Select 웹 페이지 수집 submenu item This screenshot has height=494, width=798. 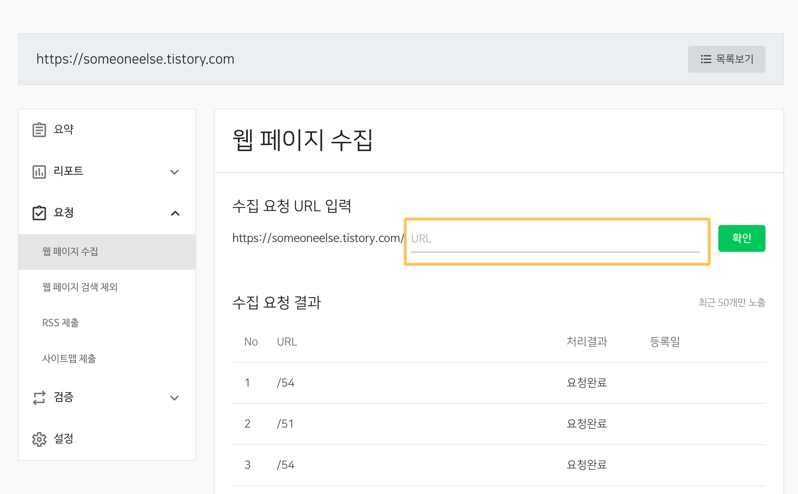click(70, 252)
